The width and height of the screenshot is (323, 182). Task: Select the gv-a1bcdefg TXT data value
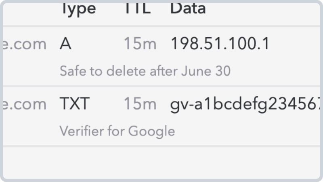[245, 105]
